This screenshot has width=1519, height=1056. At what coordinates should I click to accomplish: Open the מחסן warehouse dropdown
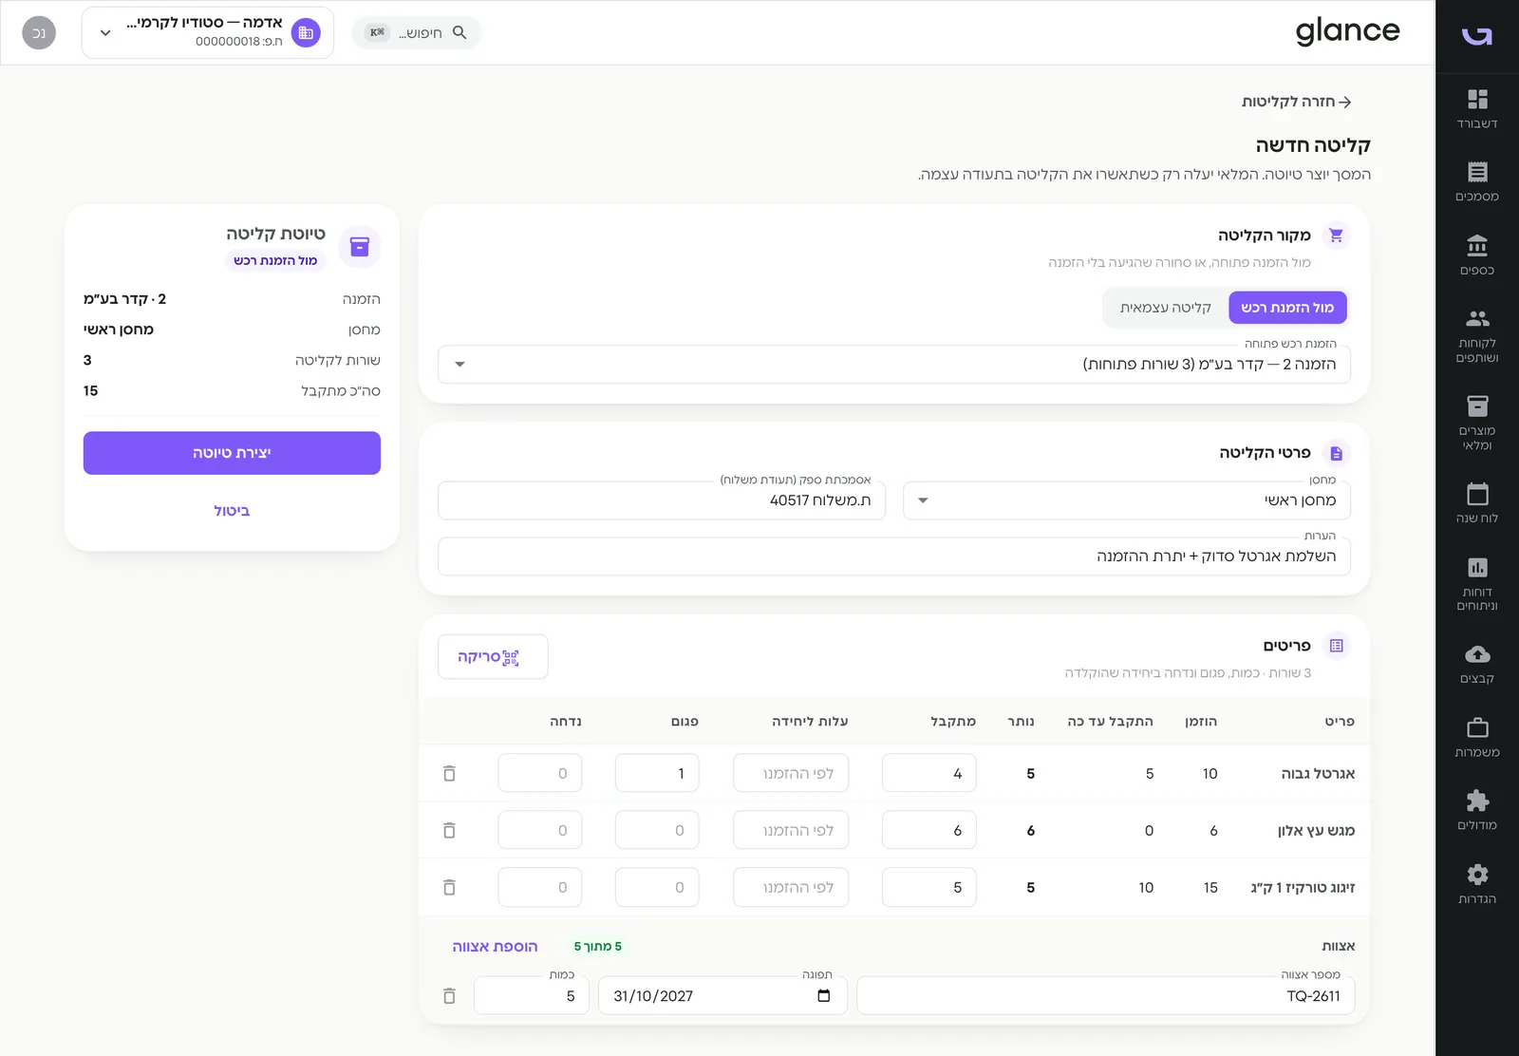pyautogui.click(x=1127, y=500)
